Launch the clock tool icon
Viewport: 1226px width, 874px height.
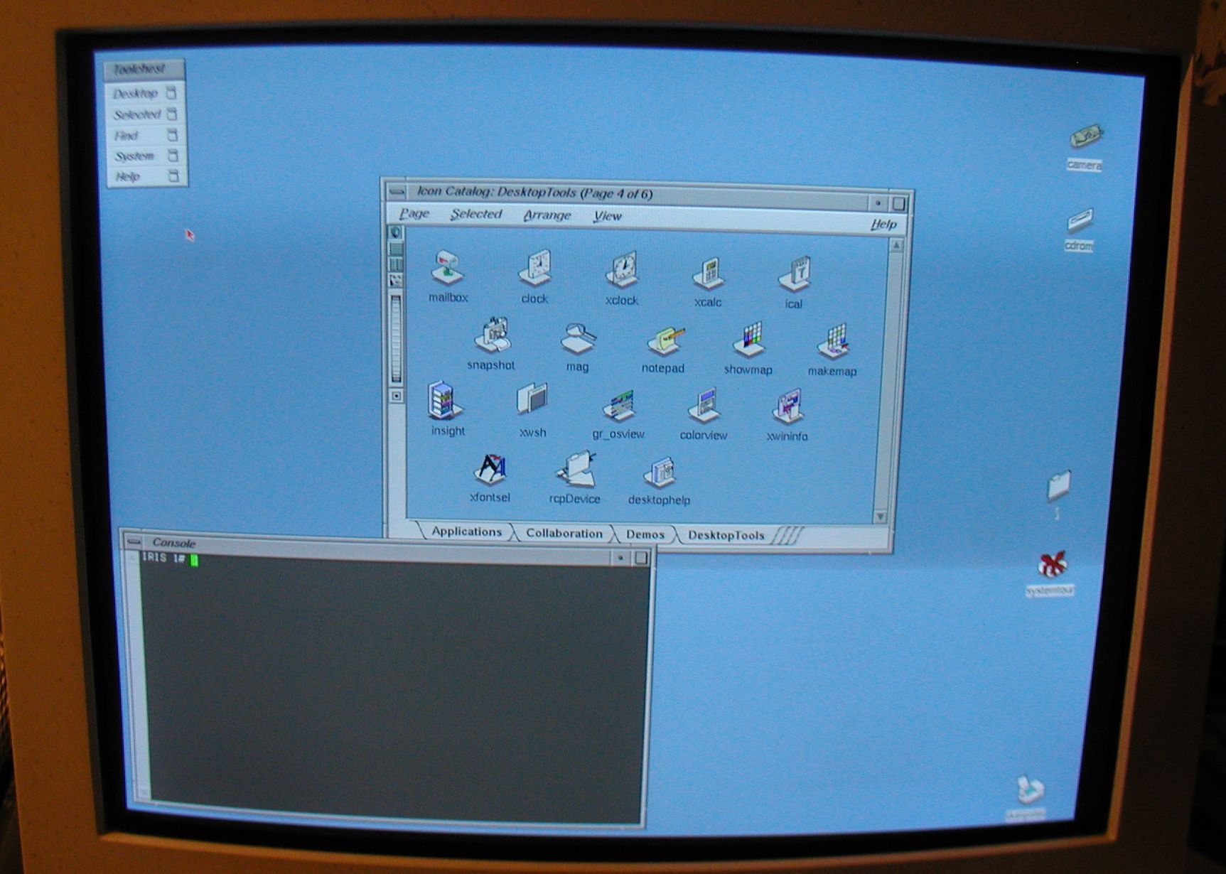click(x=534, y=268)
